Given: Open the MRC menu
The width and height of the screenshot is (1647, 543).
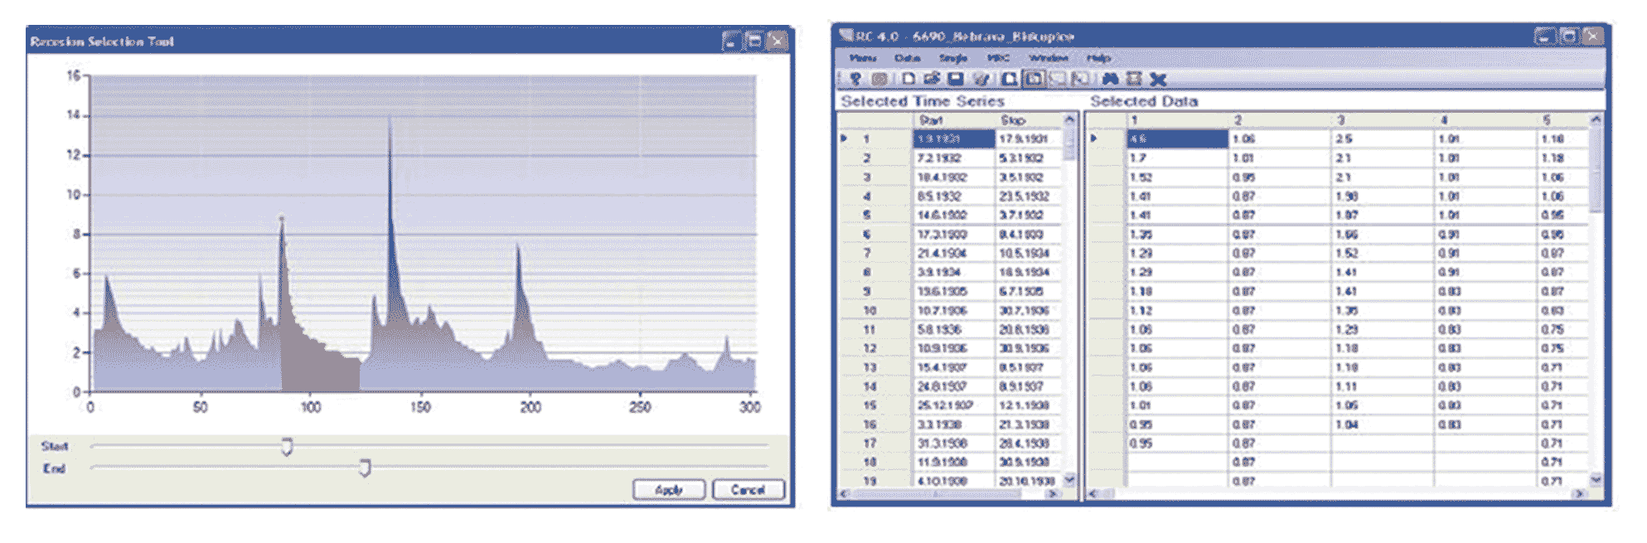Looking at the screenshot, I should [x=998, y=58].
